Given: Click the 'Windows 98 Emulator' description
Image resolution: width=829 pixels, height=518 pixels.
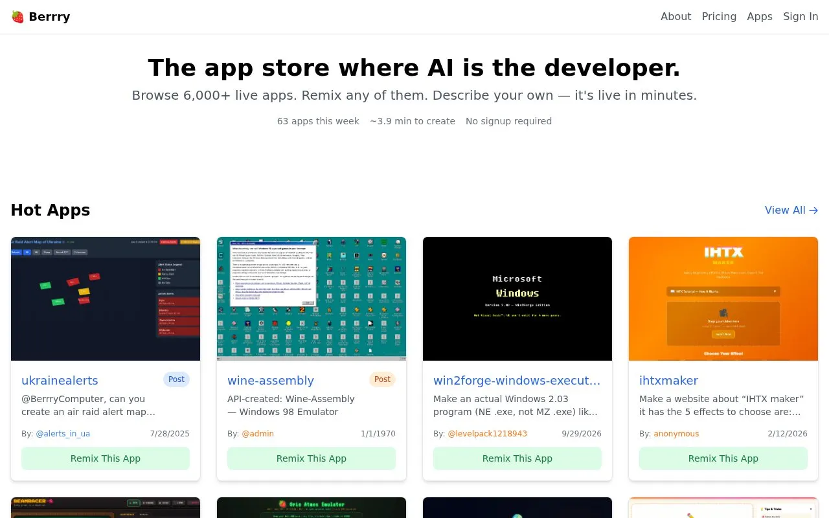Looking at the screenshot, I should click(291, 405).
